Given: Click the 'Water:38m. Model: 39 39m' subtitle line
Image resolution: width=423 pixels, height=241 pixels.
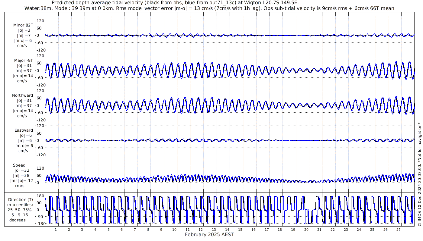Looking at the screenshot, I should point(209,8).
